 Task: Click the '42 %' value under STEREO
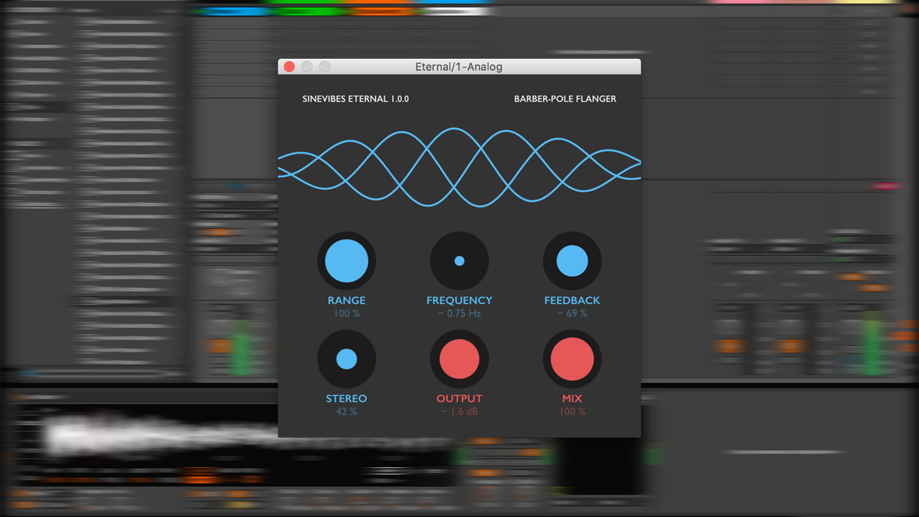click(x=346, y=411)
